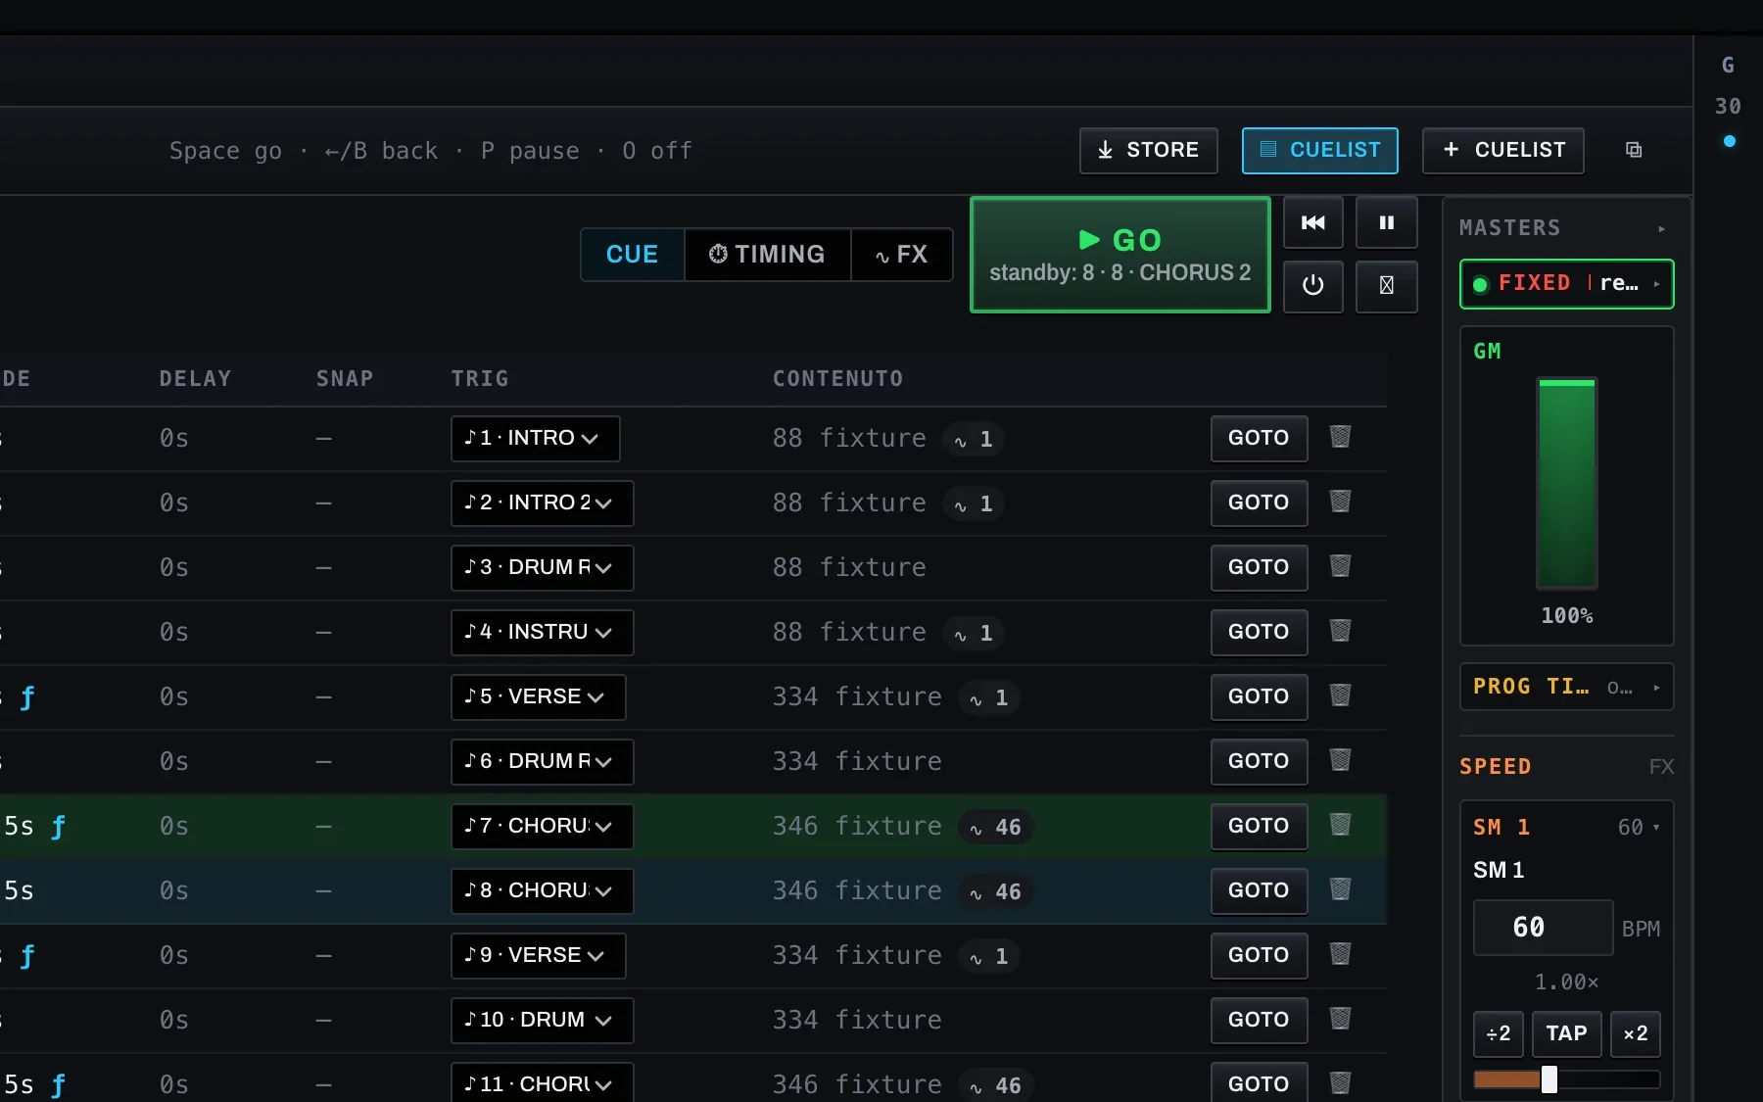
Task: Expand the 5 VERSE trigger dropdown
Action: tap(538, 696)
